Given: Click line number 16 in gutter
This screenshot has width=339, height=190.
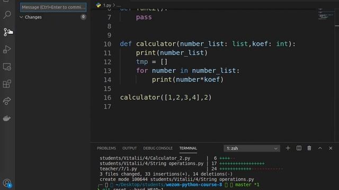Looking at the screenshot, I should click(107, 98).
